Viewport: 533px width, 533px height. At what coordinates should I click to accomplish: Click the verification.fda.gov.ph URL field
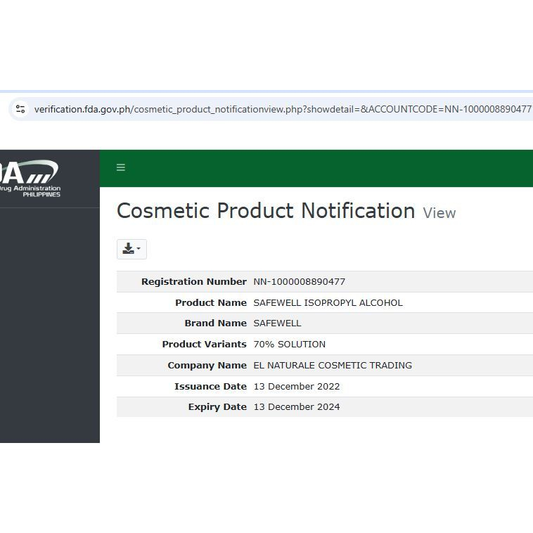pos(281,109)
